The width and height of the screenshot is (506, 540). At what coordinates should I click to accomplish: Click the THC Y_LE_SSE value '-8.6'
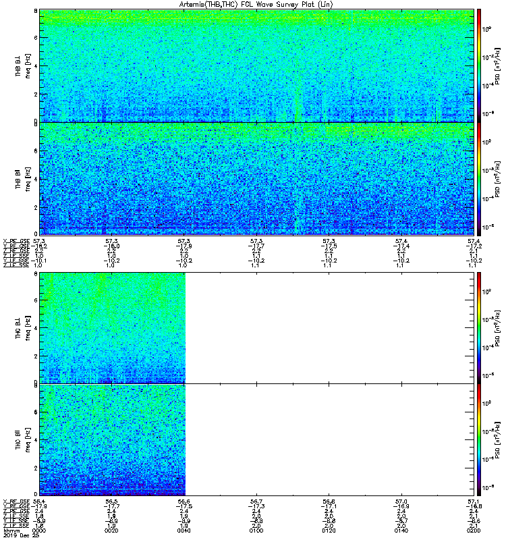pos(474,520)
